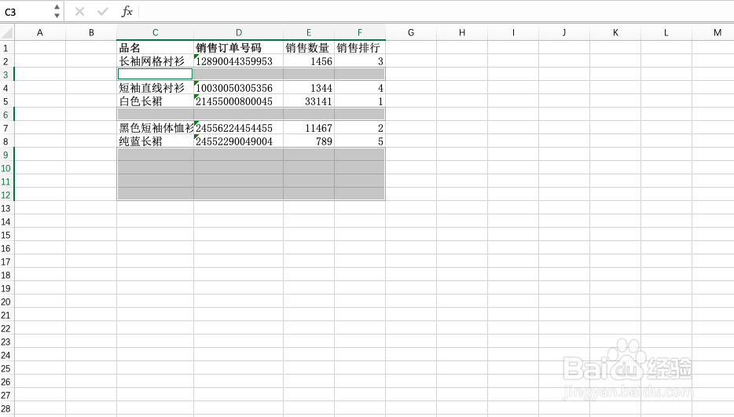Click sales rank 3 in row 2
The height and width of the screenshot is (417, 734).
click(x=359, y=61)
